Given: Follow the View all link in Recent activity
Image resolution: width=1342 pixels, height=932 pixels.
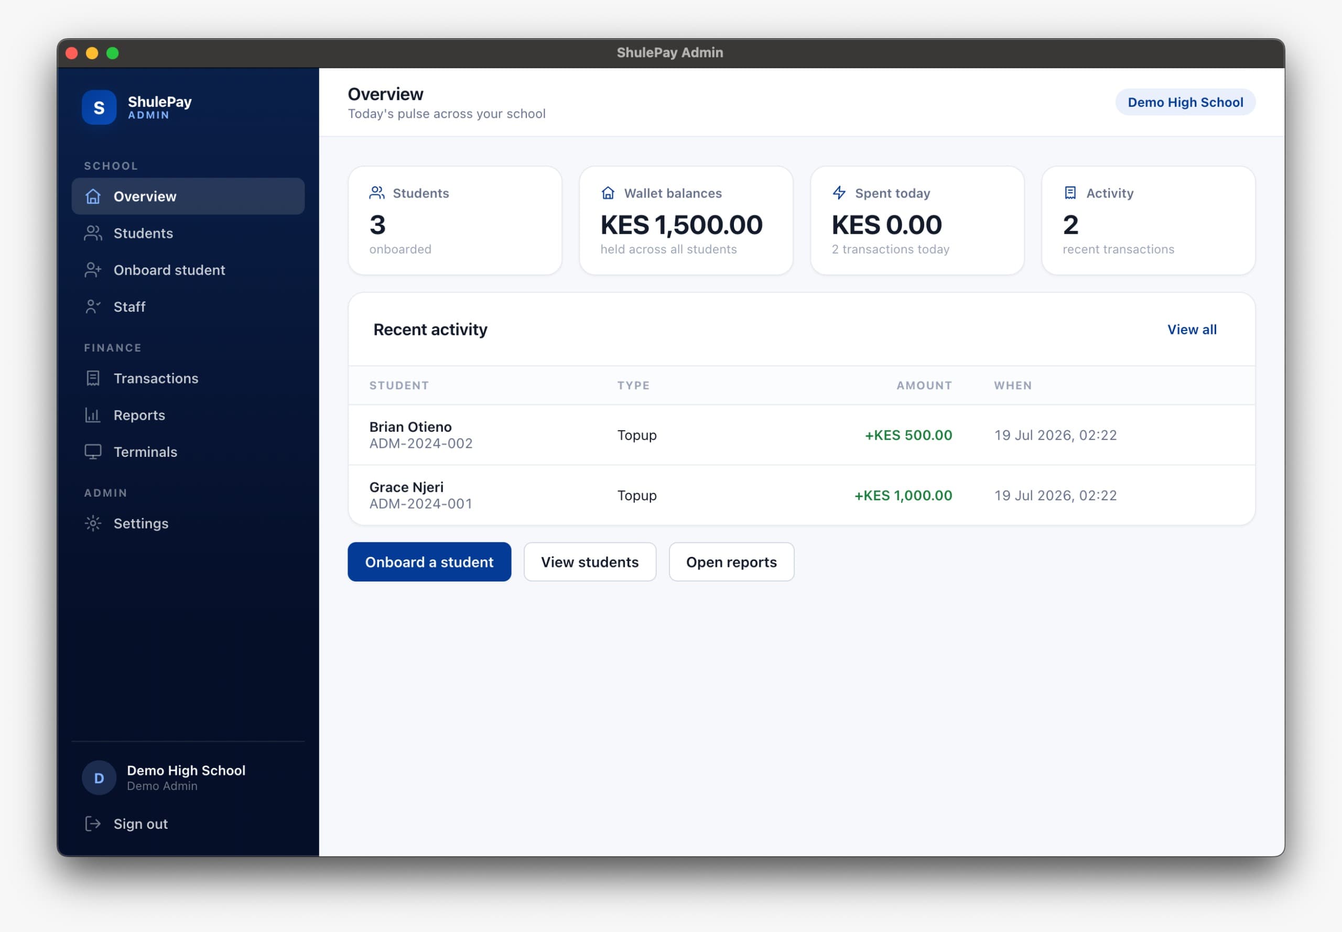Looking at the screenshot, I should pos(1192,330).
